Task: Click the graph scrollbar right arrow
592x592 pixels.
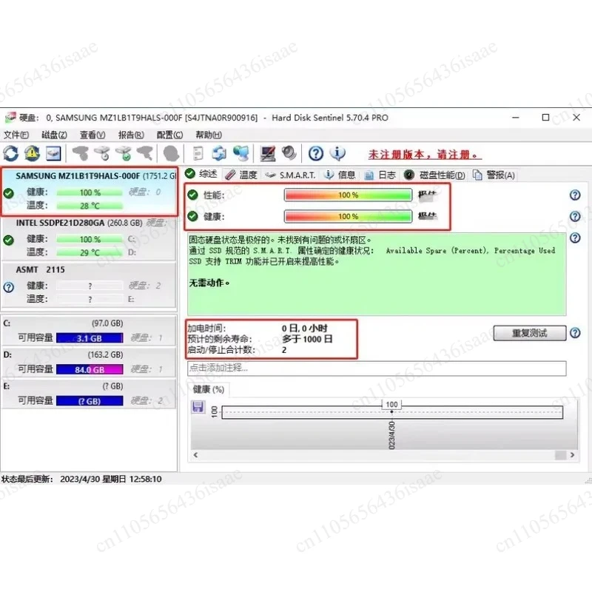Action: [x=572, y=455]
